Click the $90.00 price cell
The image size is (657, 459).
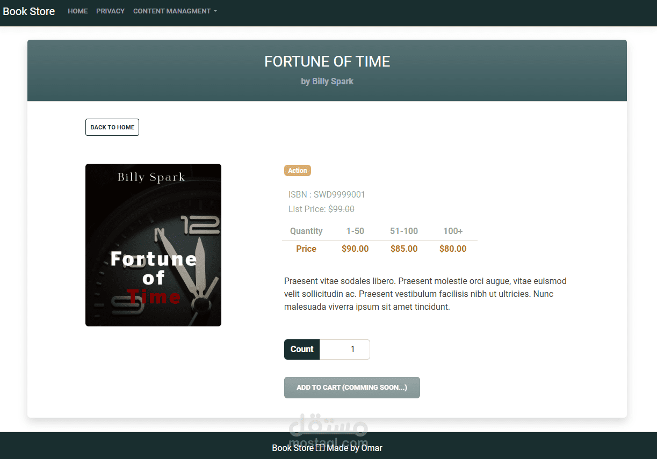click(x=355, y=249)
